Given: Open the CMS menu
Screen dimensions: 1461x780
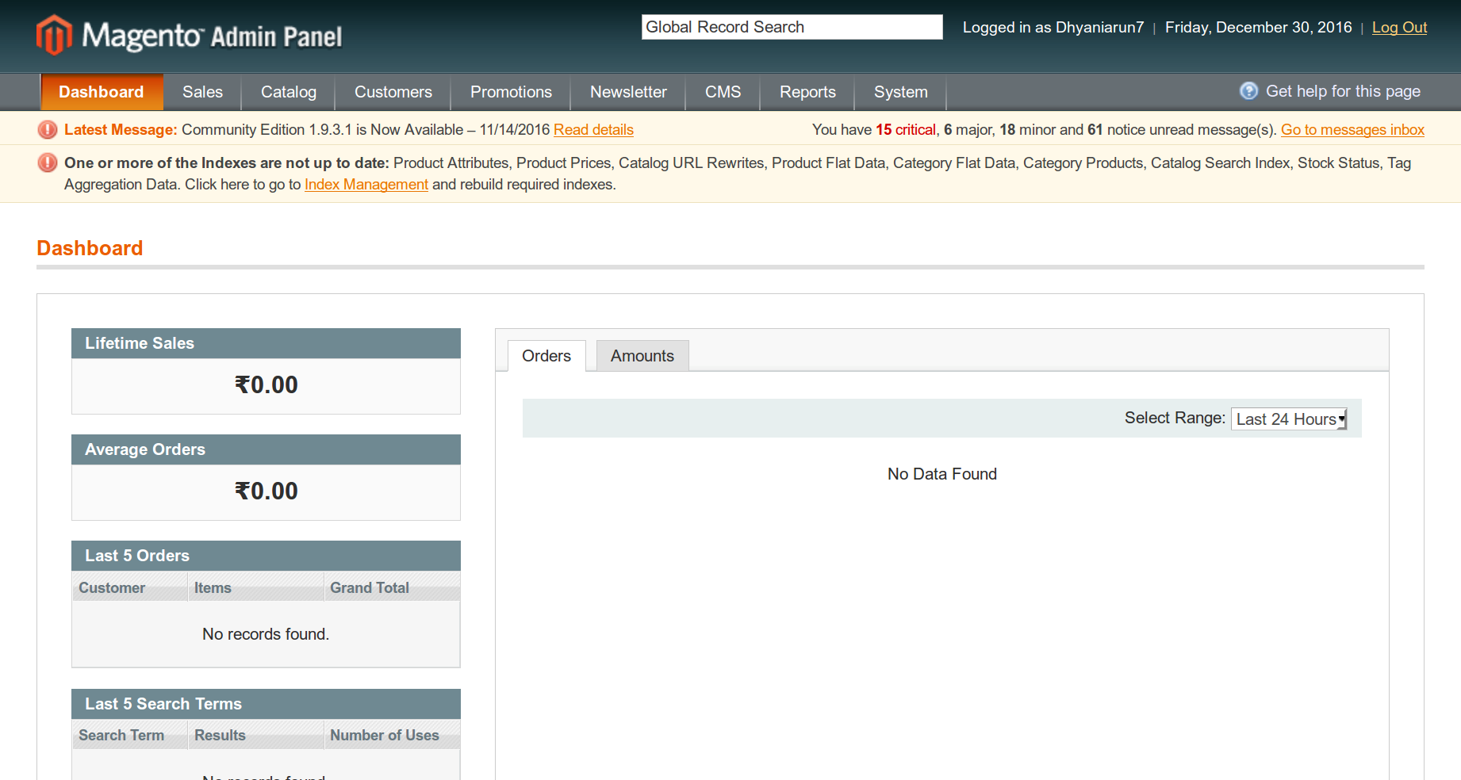Looking at the screenshot, I should pyautogui.click(x=723, y=92).
